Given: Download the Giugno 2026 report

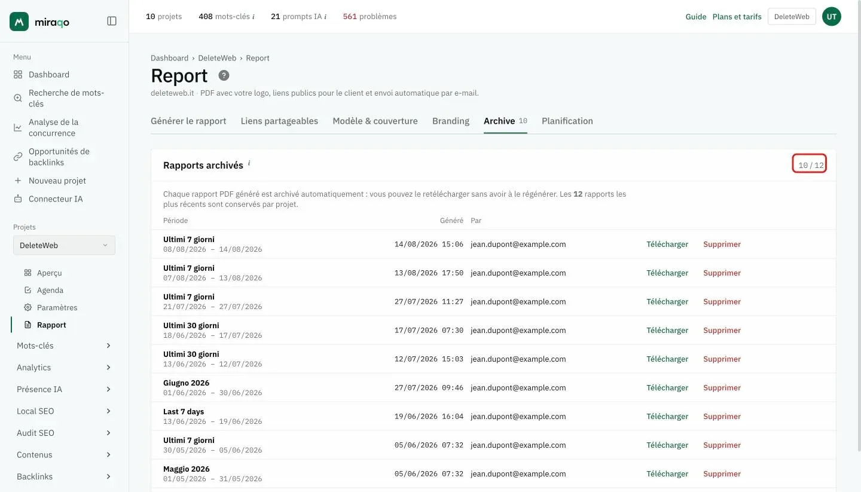Looking at the screenshot, I should coord(667,387).
